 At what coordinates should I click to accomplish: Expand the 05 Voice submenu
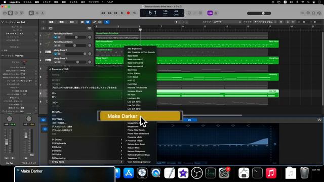point(86,155)
